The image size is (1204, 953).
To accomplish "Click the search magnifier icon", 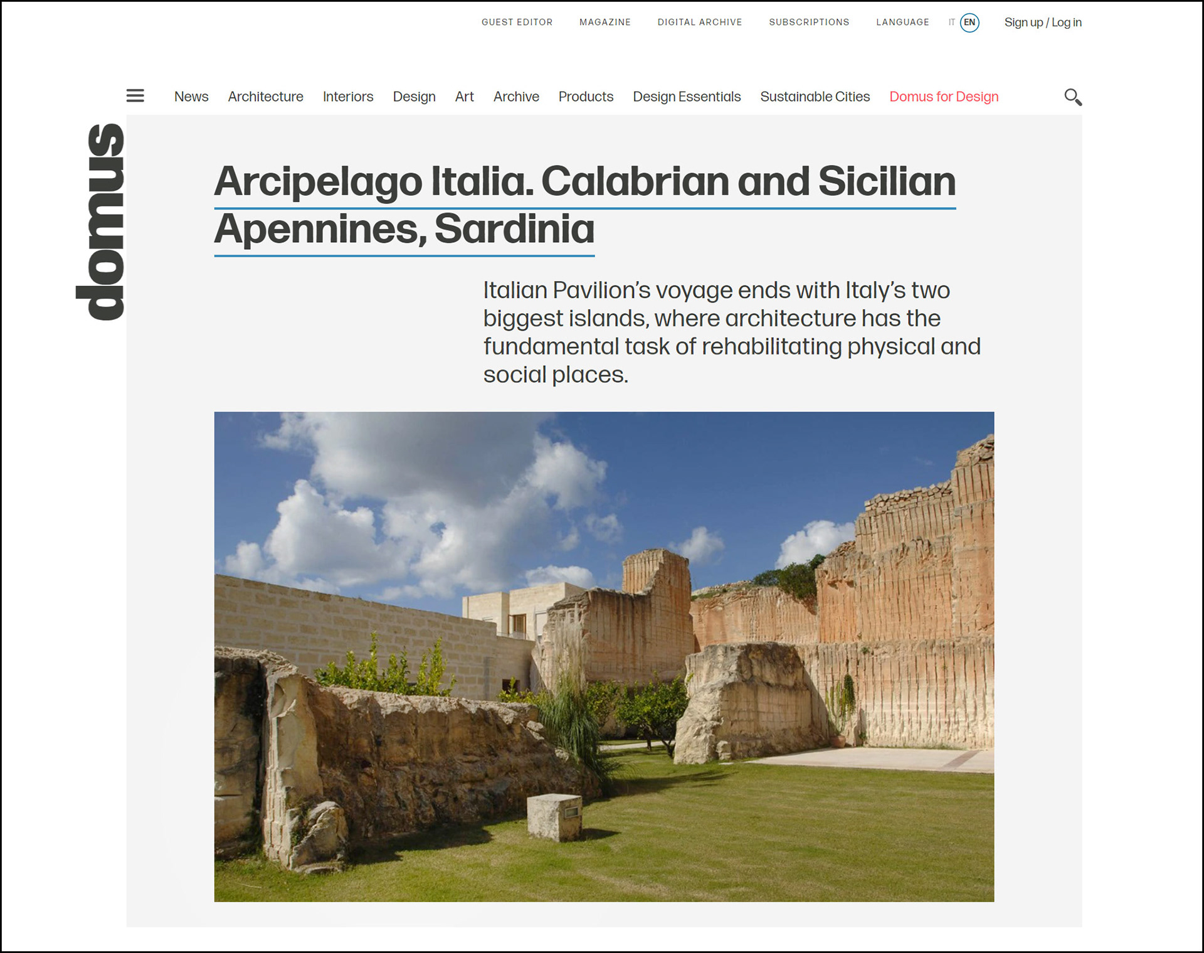I will (1072, 97).
